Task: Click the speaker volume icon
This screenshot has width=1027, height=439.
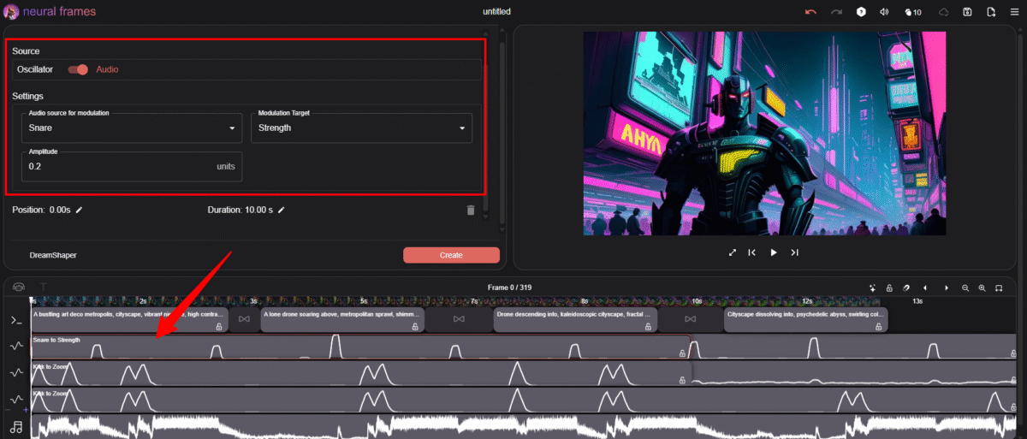Action: [x=885, y=12]
